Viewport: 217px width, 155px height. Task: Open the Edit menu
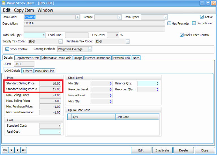point(7,10)
